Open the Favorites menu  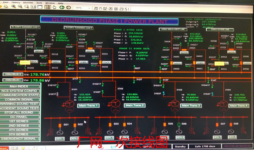click(28, 3)
